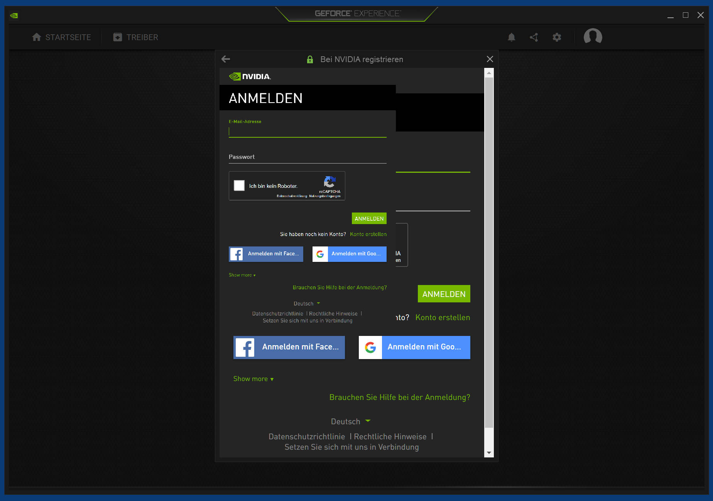This screenshot has height=501, width=713.
Task: Click the reCAPTCHA logo icon
Action: point(330,182)
